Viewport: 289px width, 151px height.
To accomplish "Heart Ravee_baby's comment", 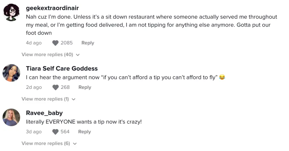I will point(56,132).
